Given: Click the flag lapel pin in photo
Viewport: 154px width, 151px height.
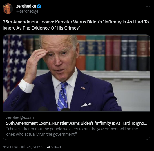Looking at the screenshot, I should (x=83, y=88).
